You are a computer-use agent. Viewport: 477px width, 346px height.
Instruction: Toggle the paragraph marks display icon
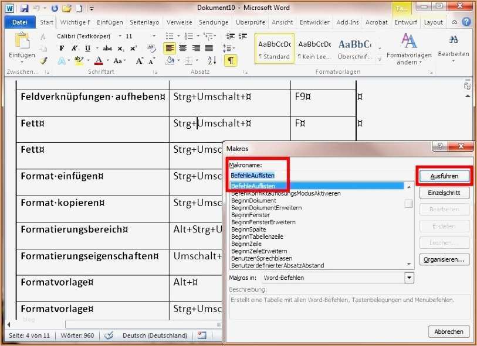231,60
